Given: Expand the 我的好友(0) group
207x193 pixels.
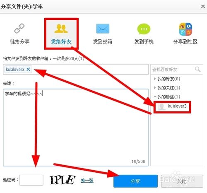Looking at the screenshot, I should 155,79.
